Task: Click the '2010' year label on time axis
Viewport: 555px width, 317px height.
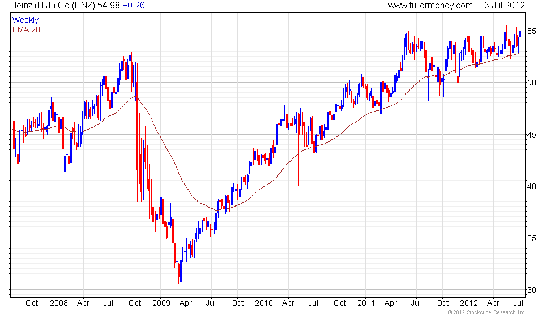Action: point(264,303)
